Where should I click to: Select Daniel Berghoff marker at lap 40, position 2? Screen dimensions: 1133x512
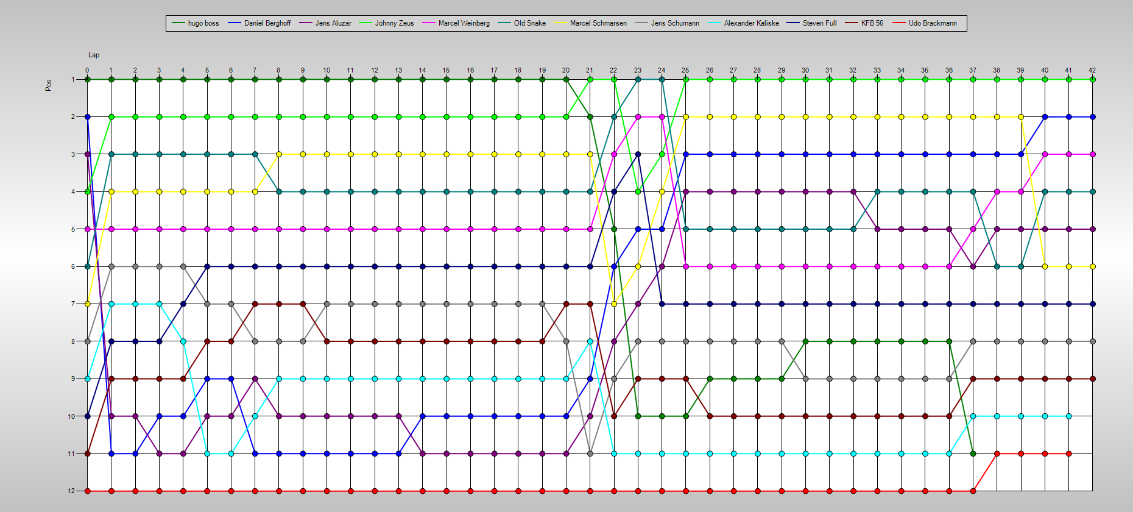pyautogui.click(x=1045, y=116)
